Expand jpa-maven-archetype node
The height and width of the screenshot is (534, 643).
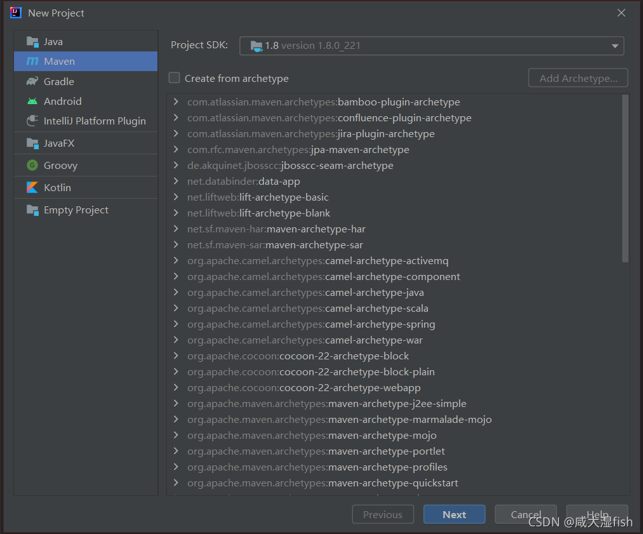click(x=176, y=149)
